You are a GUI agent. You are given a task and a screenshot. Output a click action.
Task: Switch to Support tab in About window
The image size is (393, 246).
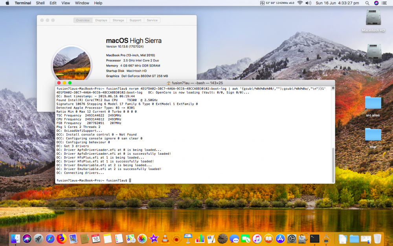[135, 20]
